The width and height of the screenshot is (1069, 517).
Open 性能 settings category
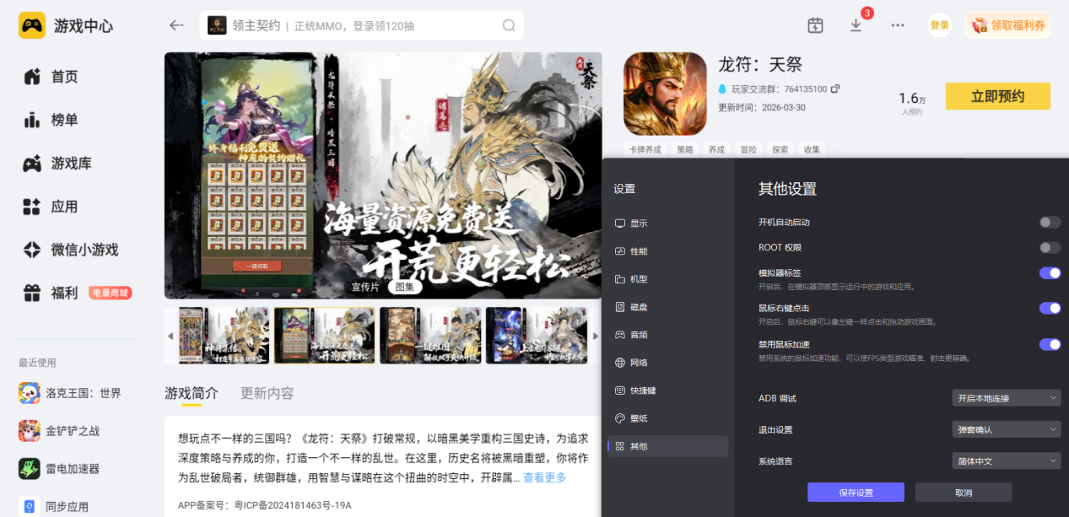pyautogui.click(x=667, y=251)
